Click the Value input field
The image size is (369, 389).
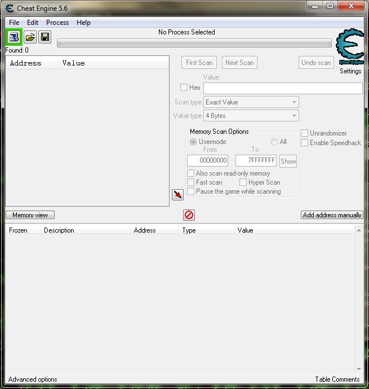(283, 88)
